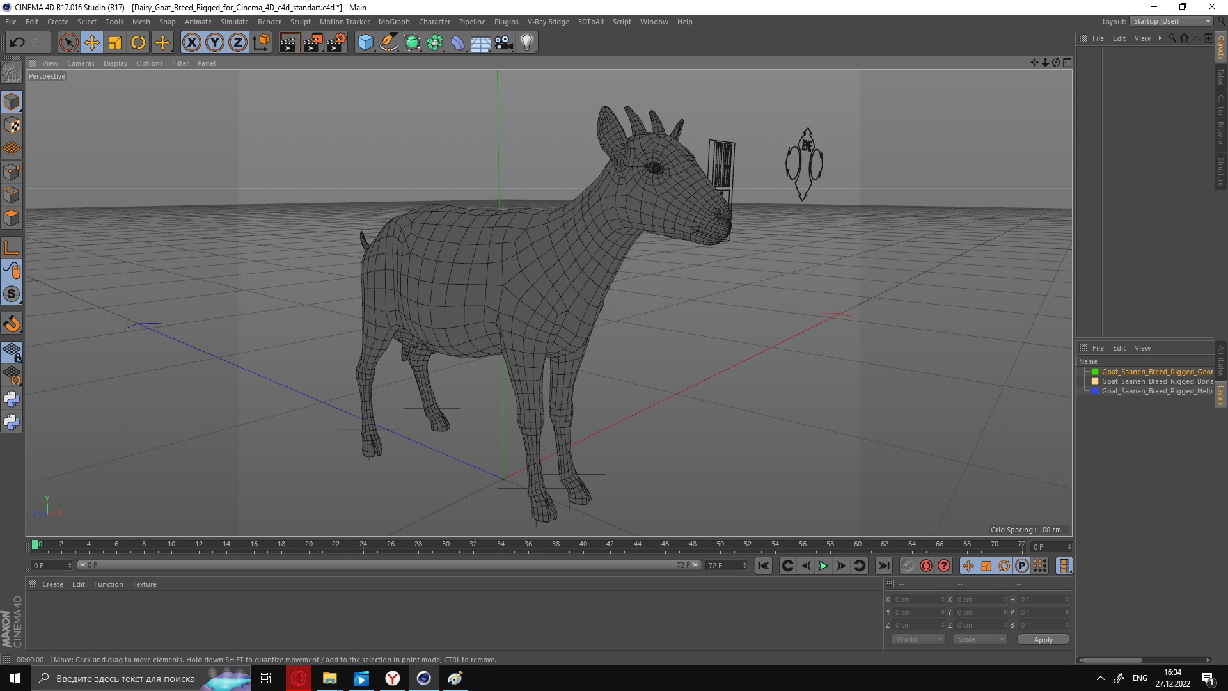1228x691 pixels.
Task: Switch to Edges mode
Action: coord(12,195)
